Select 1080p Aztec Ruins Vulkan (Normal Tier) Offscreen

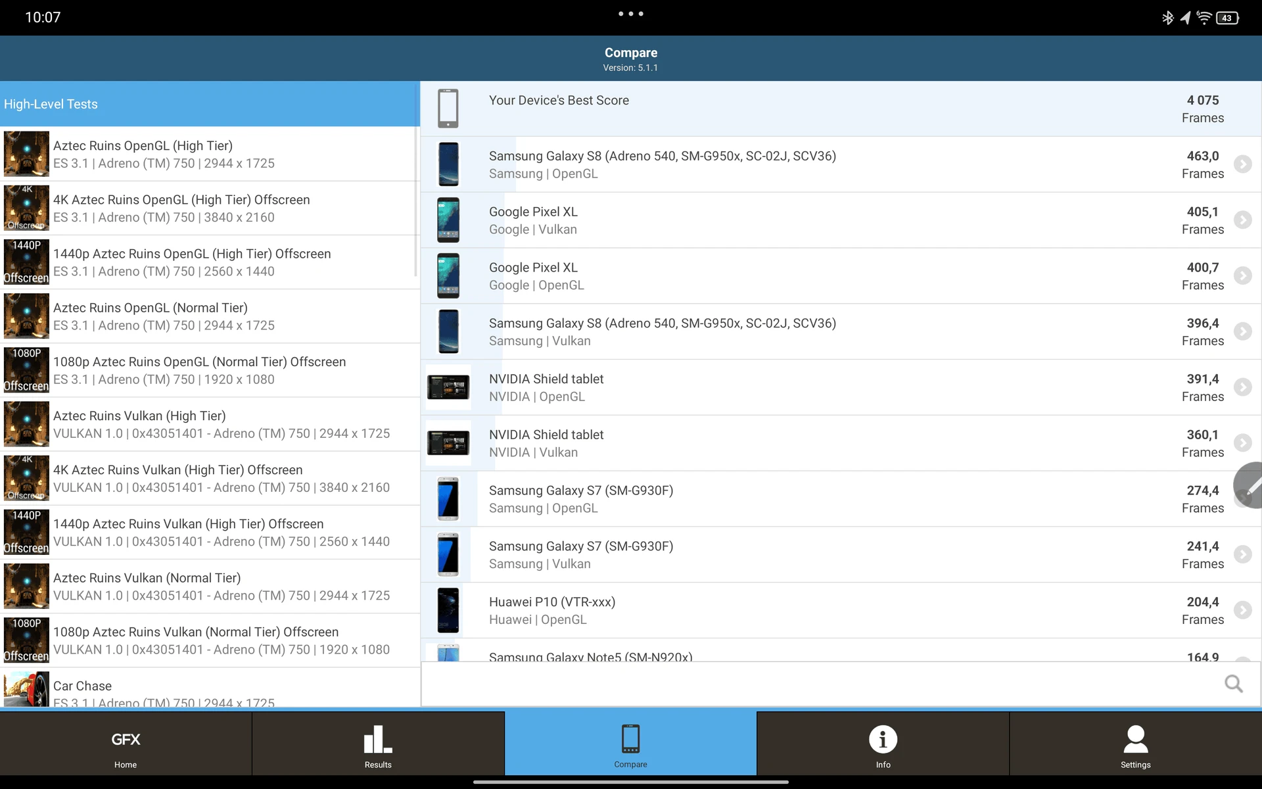[x=210, y=640]
